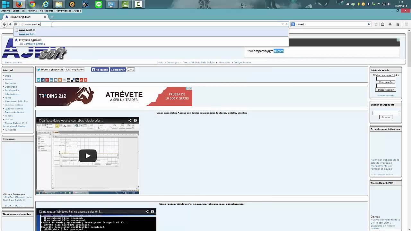Click the Facebook Compartir button
Screen dimensions: 411x231
click(x=118, y=70)
